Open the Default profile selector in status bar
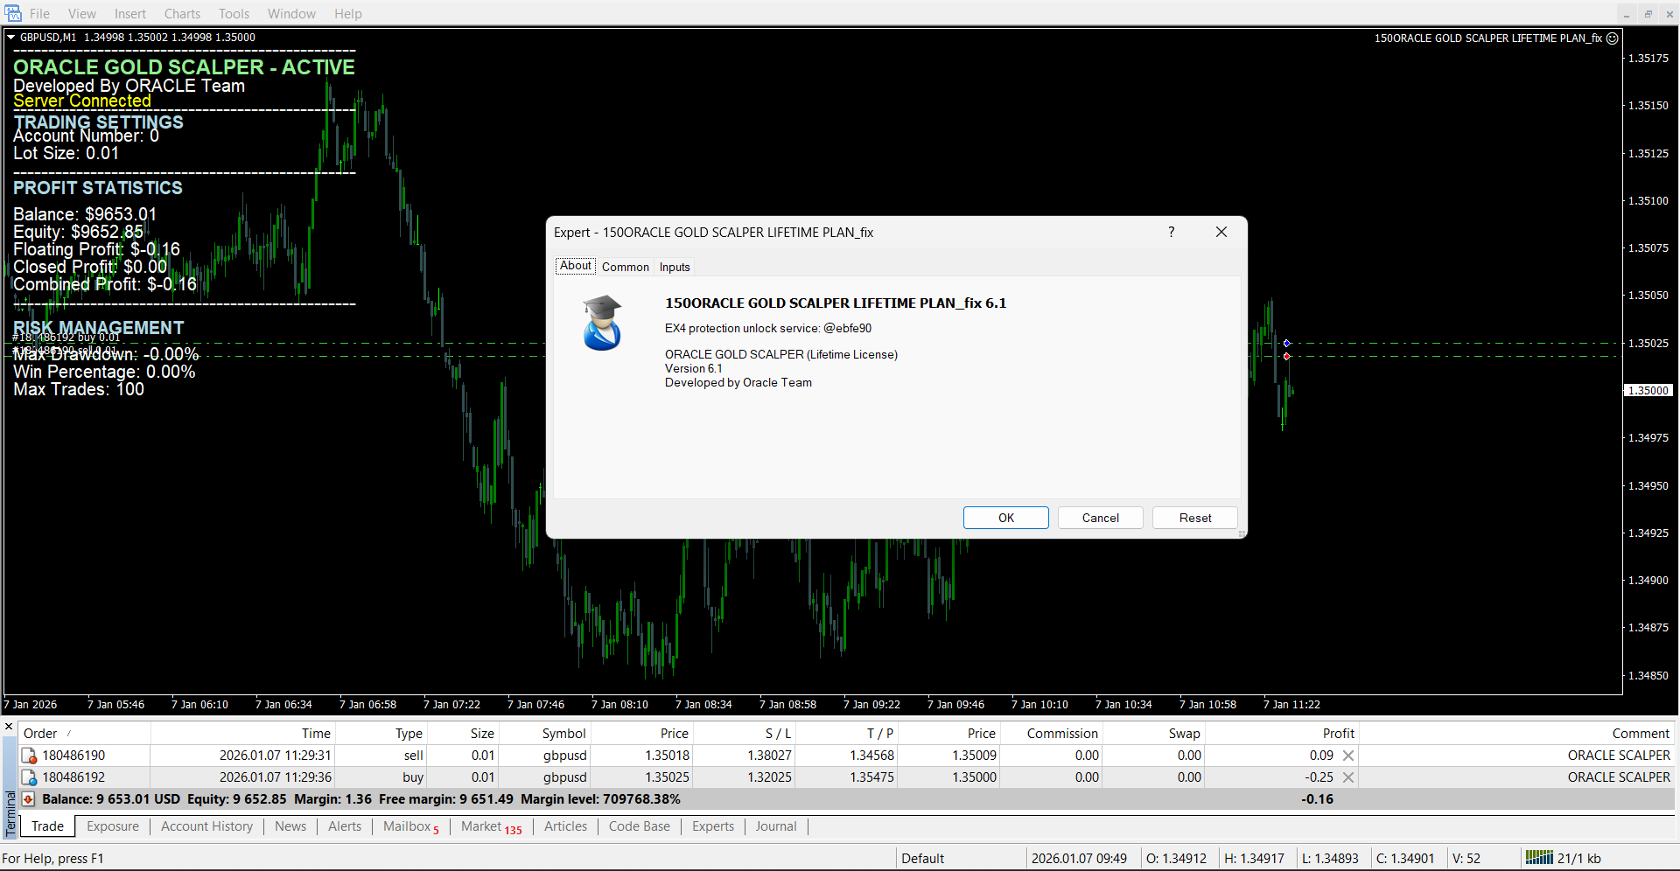The height and width of the screenshot is (871, 1680). click(x=922, y=858)
